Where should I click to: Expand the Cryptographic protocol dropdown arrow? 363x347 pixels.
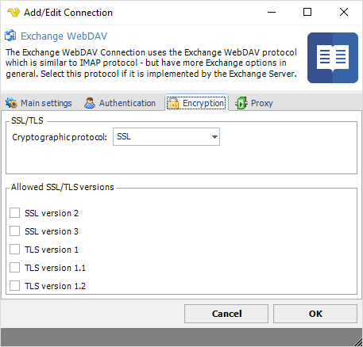pyautogui.click(x=214, y=137)
